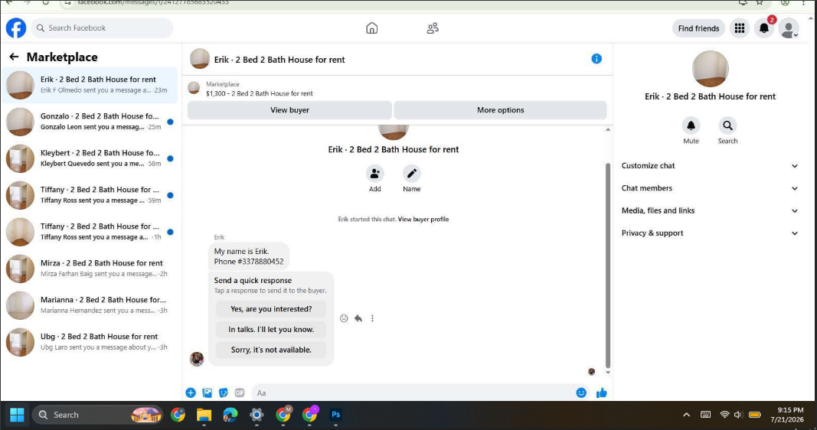Click Erik chat avatar in side panel
This screenshot has height=430, width=817.
click(710, 69)
